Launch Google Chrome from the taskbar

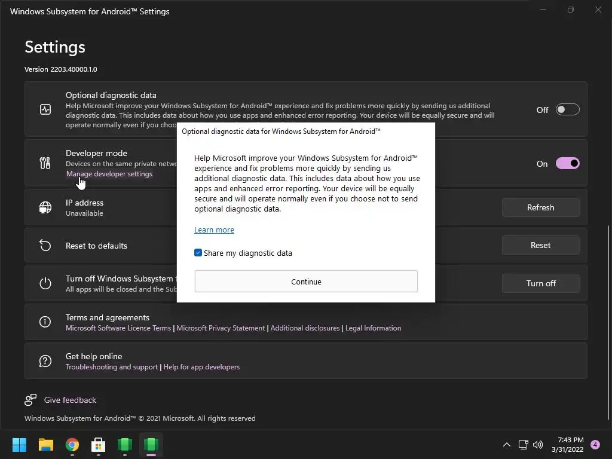coord(72,445)
